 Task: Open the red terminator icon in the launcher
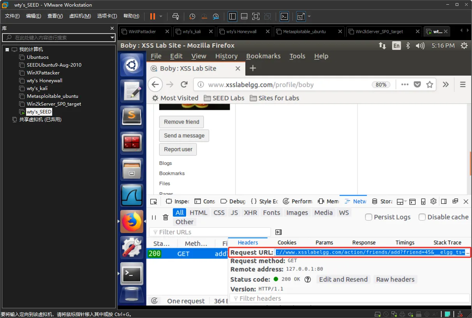132,143
